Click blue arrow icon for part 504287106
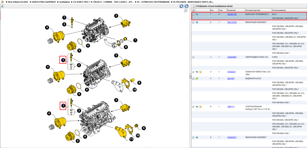Viewport: 307px width, 148px height. click(x=197, y=14)
